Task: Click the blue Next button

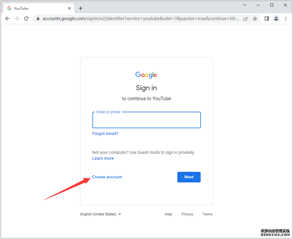Action: pyautogui.click(x=189, y=177)
